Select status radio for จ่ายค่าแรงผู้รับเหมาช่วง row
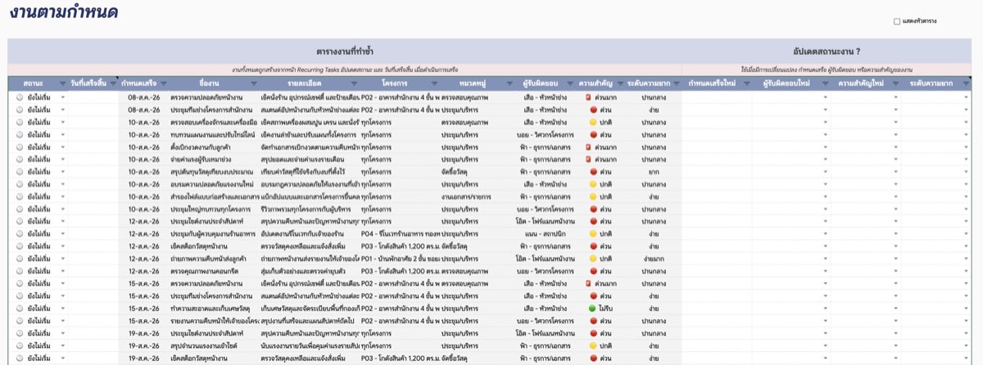 click(x=19, y=160)
